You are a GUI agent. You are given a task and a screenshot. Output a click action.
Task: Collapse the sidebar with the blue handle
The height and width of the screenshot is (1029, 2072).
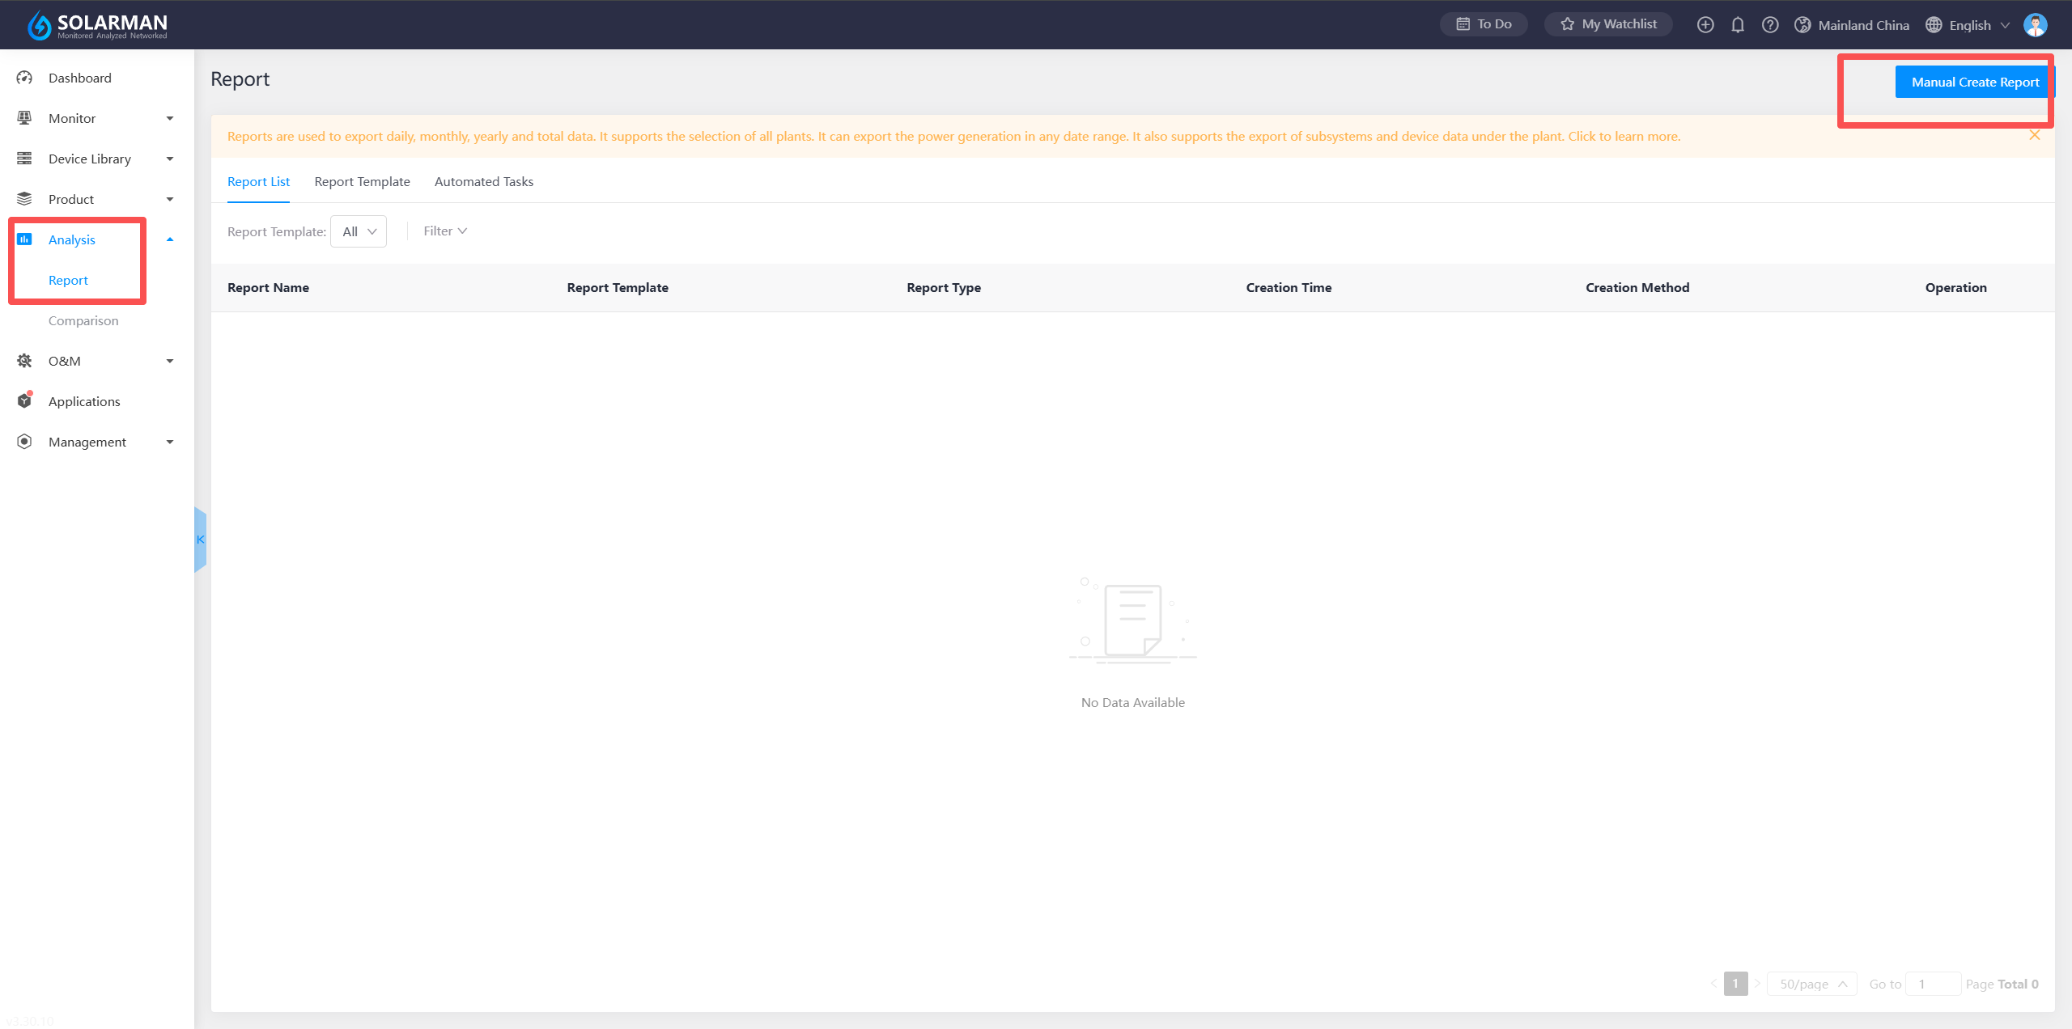[200, 540]
